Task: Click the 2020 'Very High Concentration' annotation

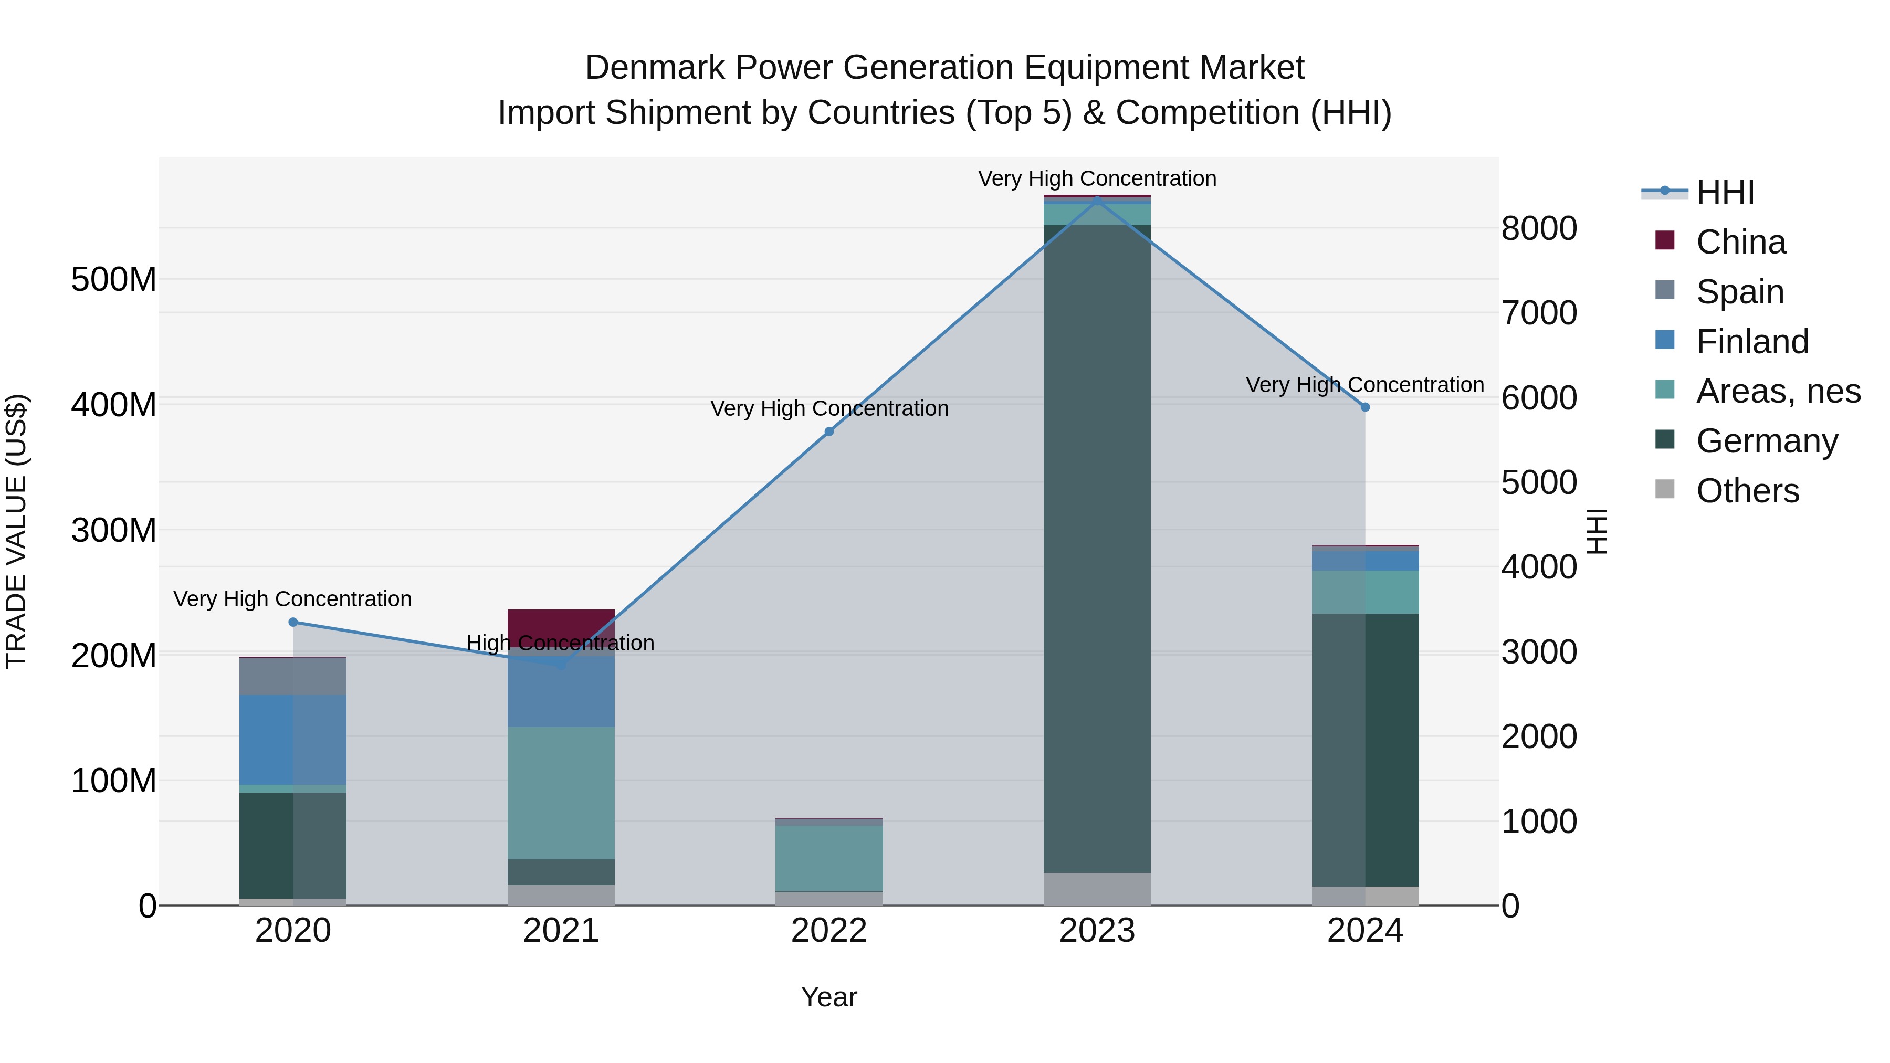Action: (293, 599)
